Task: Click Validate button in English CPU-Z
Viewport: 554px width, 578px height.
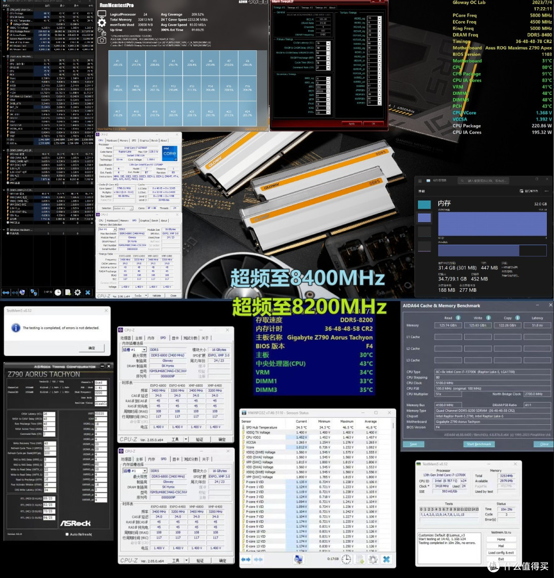Action: pos(157,295)
